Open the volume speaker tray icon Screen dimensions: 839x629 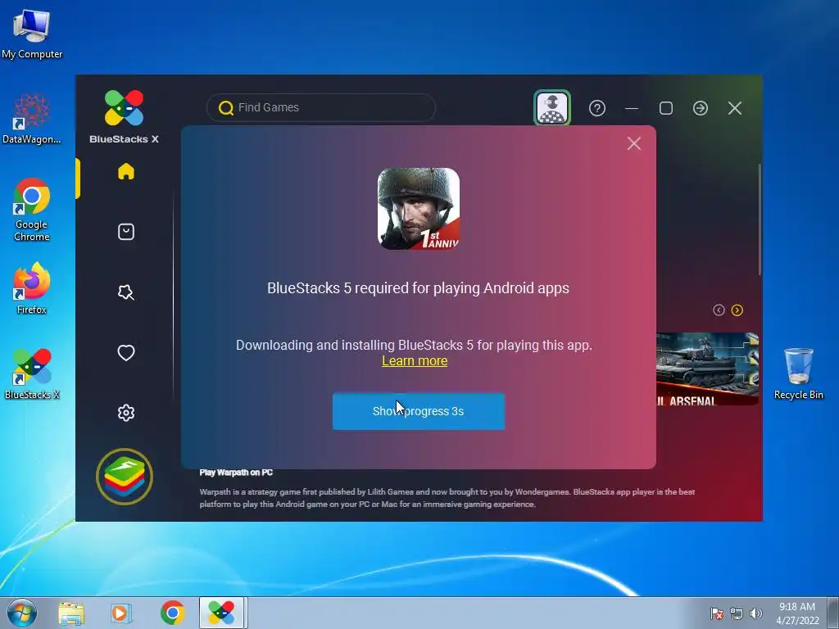click(x=755, y=613)
